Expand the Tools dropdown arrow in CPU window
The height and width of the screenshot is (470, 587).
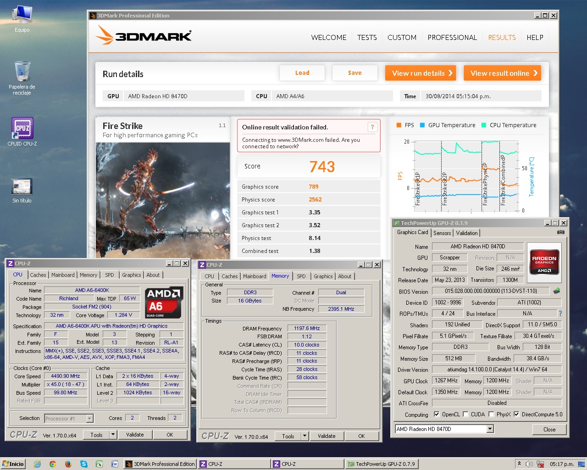[113, 435]
